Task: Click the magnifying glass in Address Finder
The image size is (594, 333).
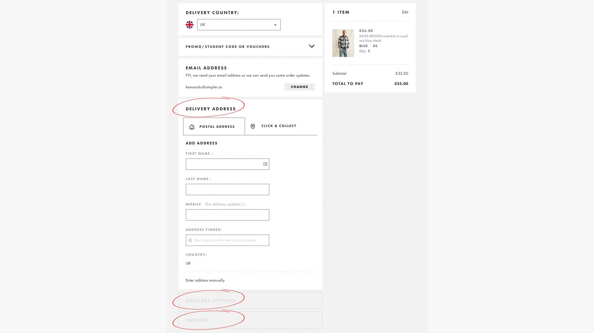Action: pos(190,240)
